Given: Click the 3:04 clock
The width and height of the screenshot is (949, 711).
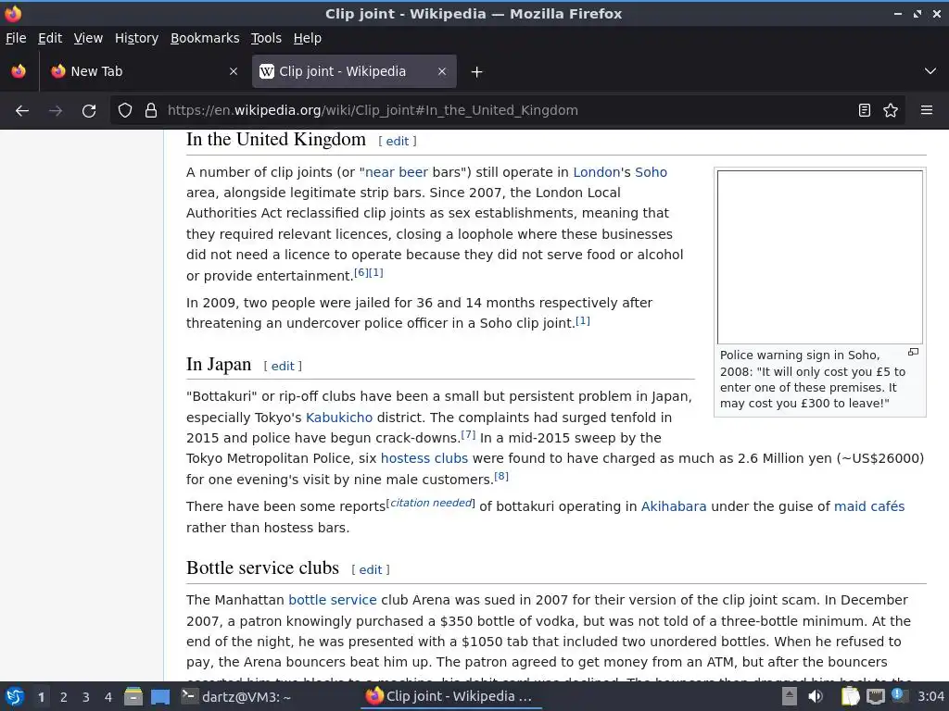Looking at the screenshot, I should [930, 696].
